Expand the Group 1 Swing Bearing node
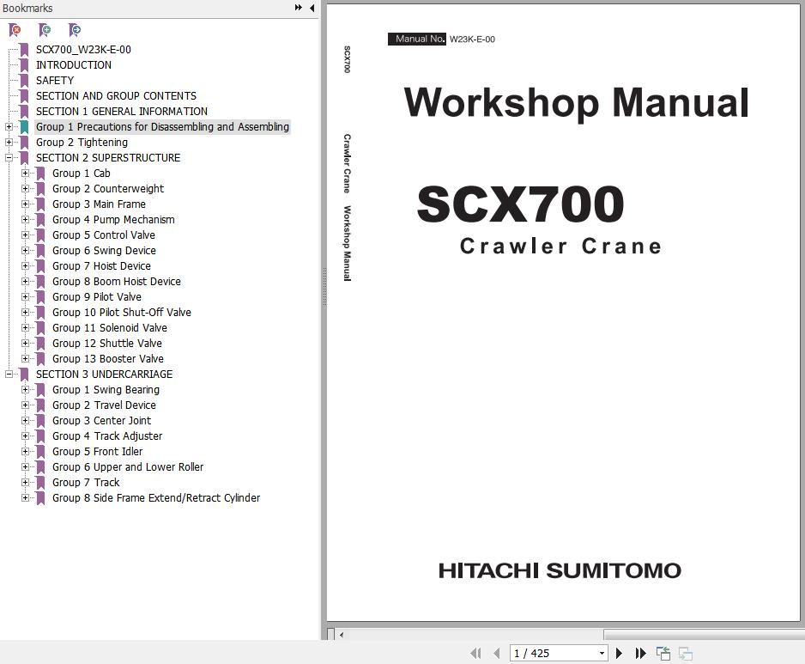Screen dimensions: 805x664 pos(25,390)
